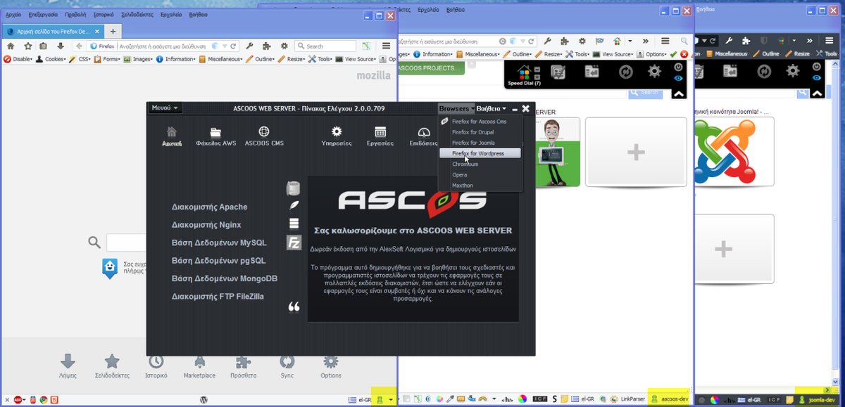
Task: Select Firefox for Wordpress menu entry
Action: (x=480, y=153)
